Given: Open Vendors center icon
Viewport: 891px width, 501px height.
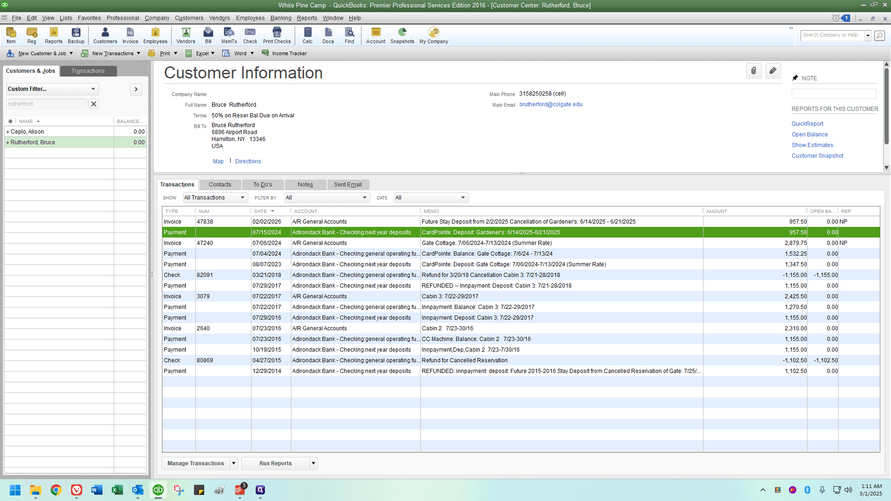Looking at the screenshot, I should pyautogui.click(x=186, y=36).
